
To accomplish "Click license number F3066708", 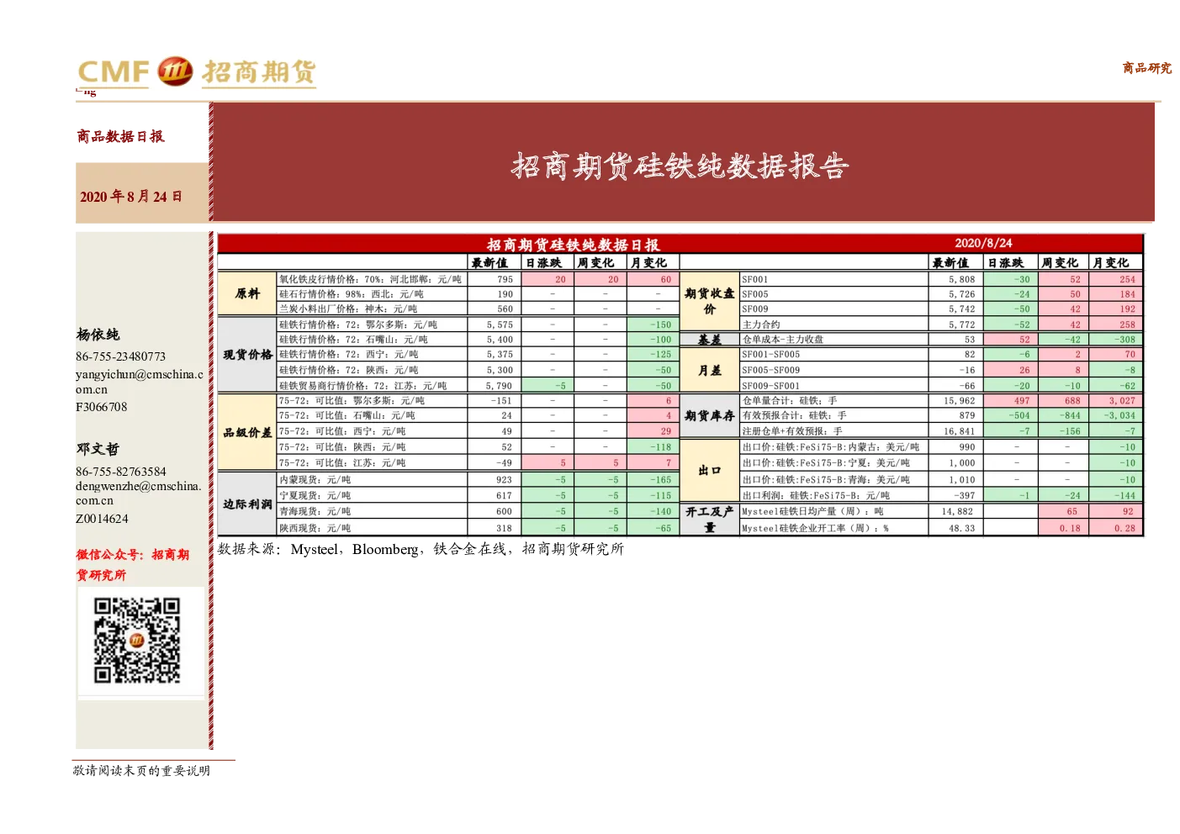I will click(x=101, y=407).
